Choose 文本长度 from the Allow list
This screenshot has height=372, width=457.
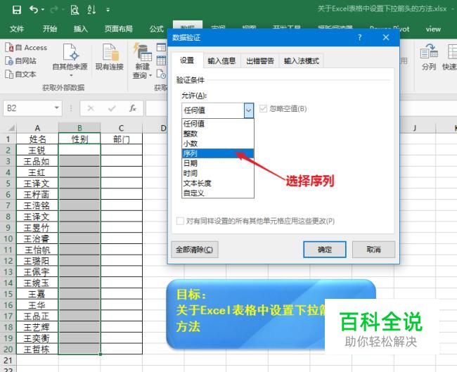click(x=217, y=183)
